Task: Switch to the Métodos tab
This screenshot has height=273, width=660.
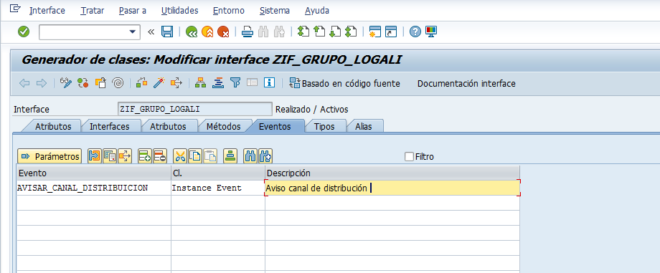Action: (x=224, y=126)
